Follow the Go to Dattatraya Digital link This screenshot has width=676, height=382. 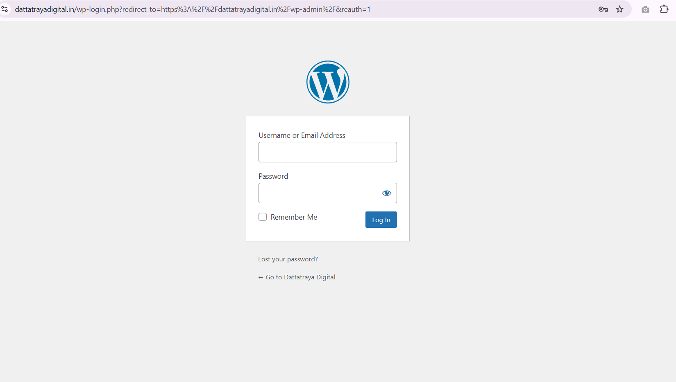pos(297,277)
